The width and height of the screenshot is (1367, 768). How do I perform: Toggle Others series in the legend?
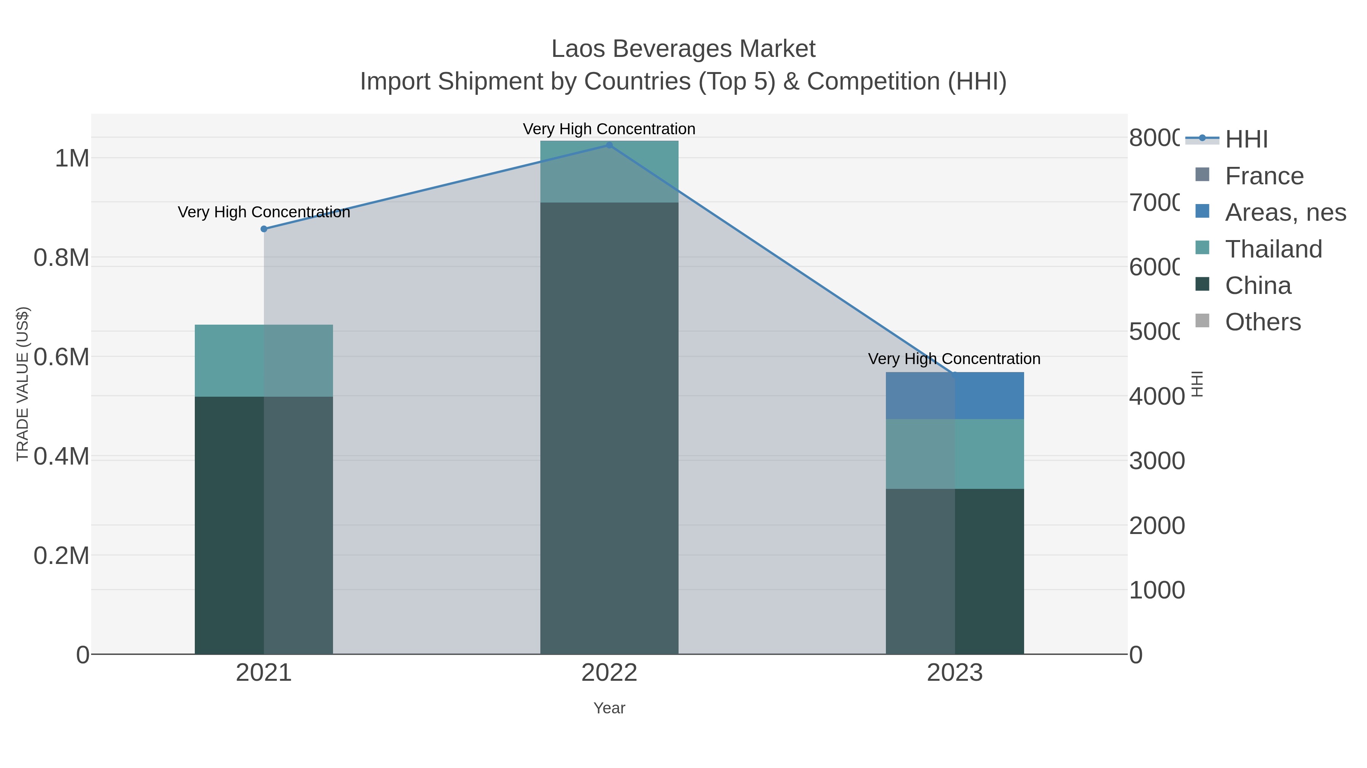pyautogui.click(x=1248, y=322)
